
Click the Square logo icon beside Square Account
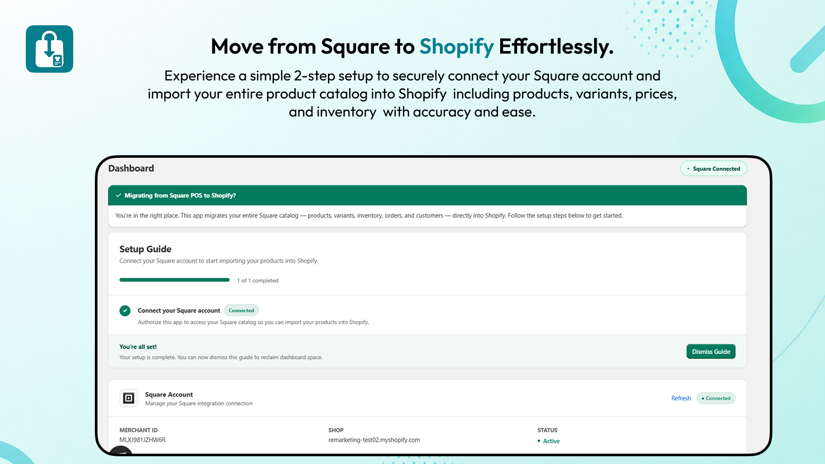[x=129, y=398]
